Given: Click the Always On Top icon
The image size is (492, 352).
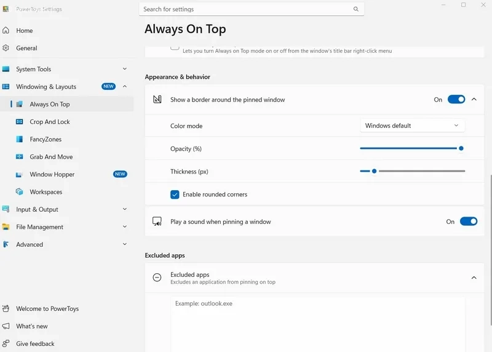Looking at the screenshot, I should coord(20,104).
